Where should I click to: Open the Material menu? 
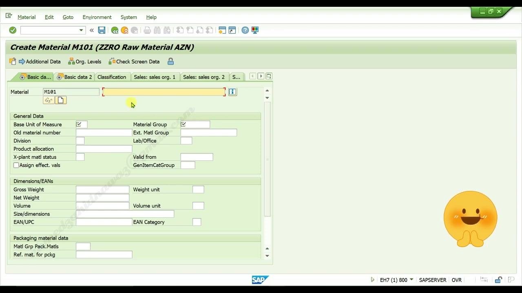pos(27,17)
